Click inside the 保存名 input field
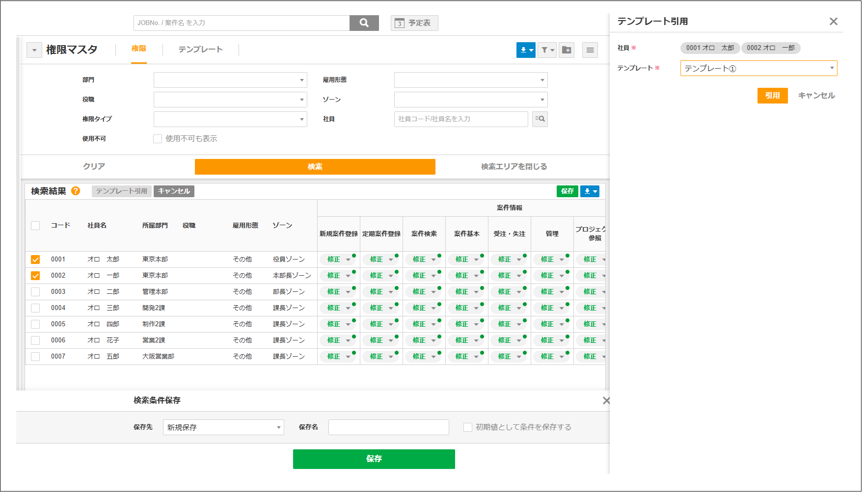Screen dimensions: 863x493 [388, 427]
